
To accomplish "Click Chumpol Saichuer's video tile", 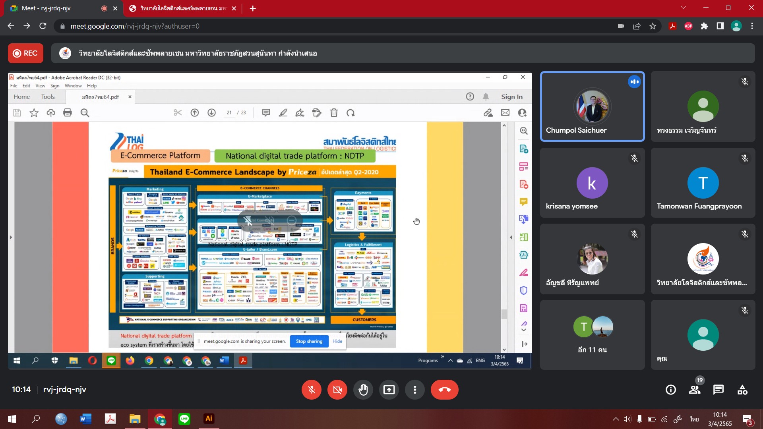I will point(592,106).
